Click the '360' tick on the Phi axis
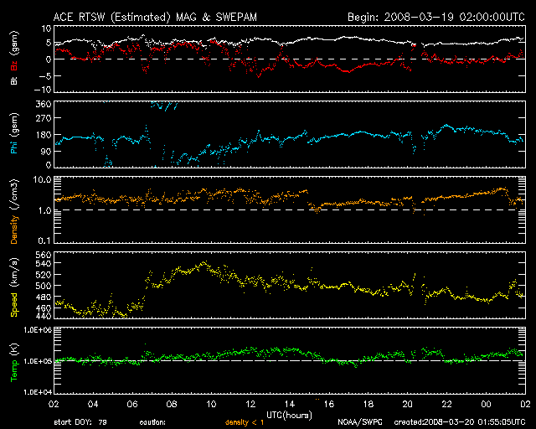 pos(44,104)
